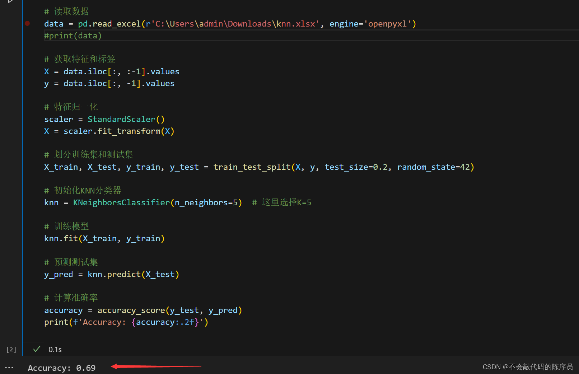579x374 pixels.
Task: Click the 0.1s execution time text
Action: tap(55, 349)
